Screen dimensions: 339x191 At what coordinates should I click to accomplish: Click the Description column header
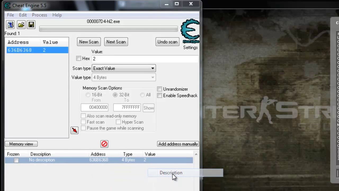click(41, 154)
